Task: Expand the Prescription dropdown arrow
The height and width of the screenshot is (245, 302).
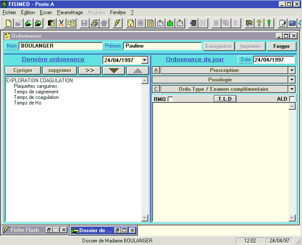Action: (x=292, y=70)
